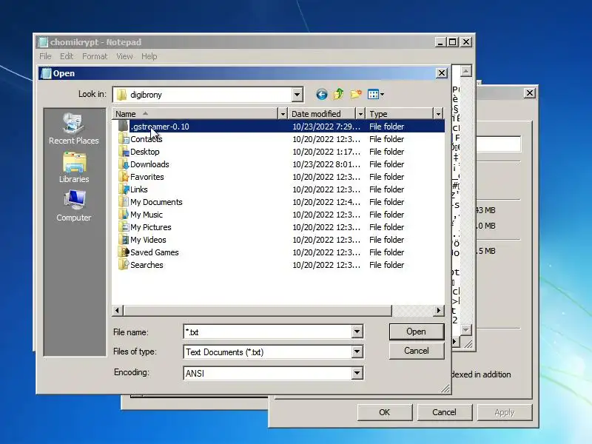Select the My Videos folder icon
Image resolution: width=592 pixels, height=444 pixels.
[124, 240]
